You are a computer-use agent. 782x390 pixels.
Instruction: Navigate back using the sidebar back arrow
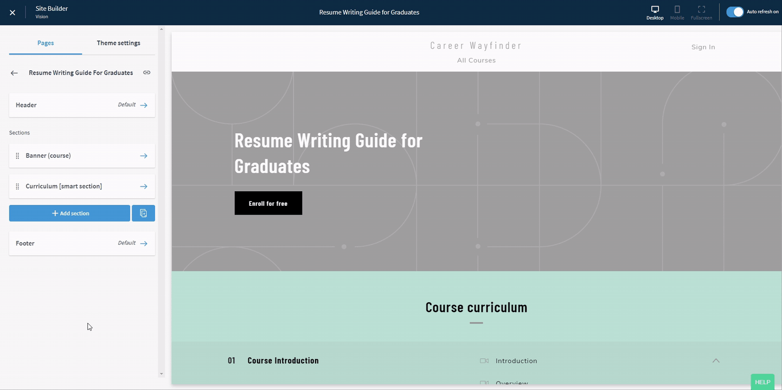click(14, 72)
